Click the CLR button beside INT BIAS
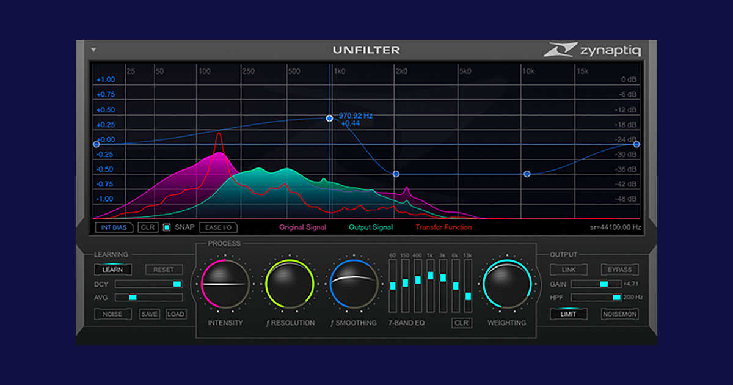The height and width of the screenshot is (385, 733). (x=148, y=227)
